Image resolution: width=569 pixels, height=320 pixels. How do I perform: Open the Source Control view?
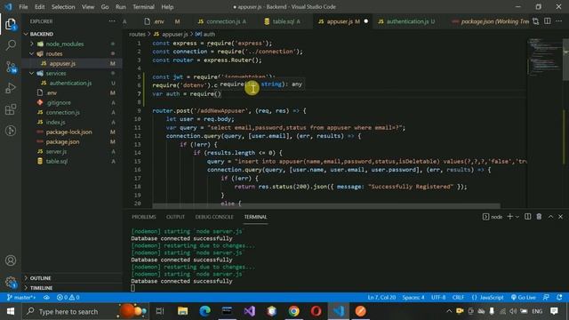point(11,67)
